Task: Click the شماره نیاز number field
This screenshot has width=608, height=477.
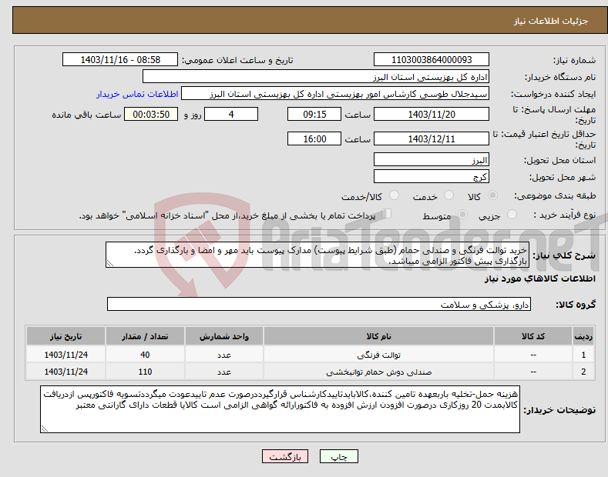Action: tap(432, 60)
